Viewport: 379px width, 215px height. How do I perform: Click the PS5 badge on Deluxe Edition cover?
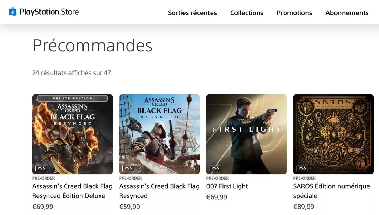41,168
